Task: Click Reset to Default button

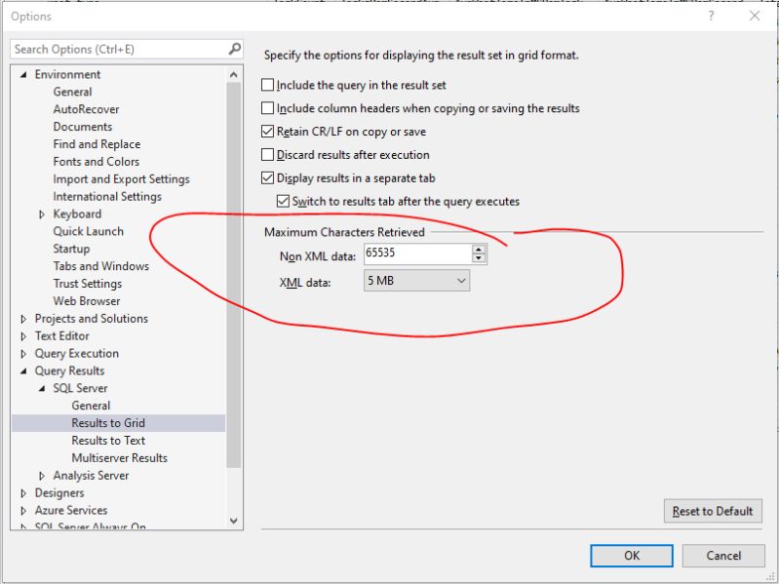Action: click(x=713, y=511)
